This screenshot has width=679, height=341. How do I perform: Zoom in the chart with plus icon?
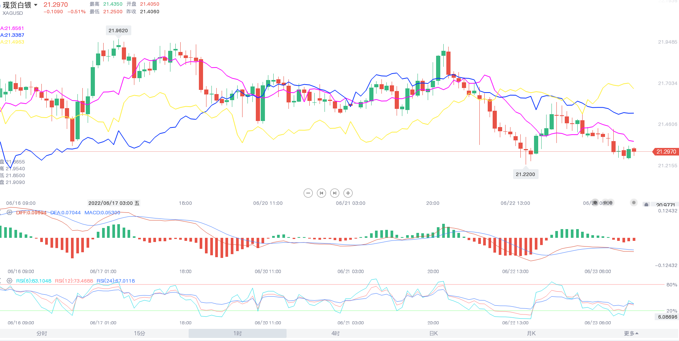[348, 193]
